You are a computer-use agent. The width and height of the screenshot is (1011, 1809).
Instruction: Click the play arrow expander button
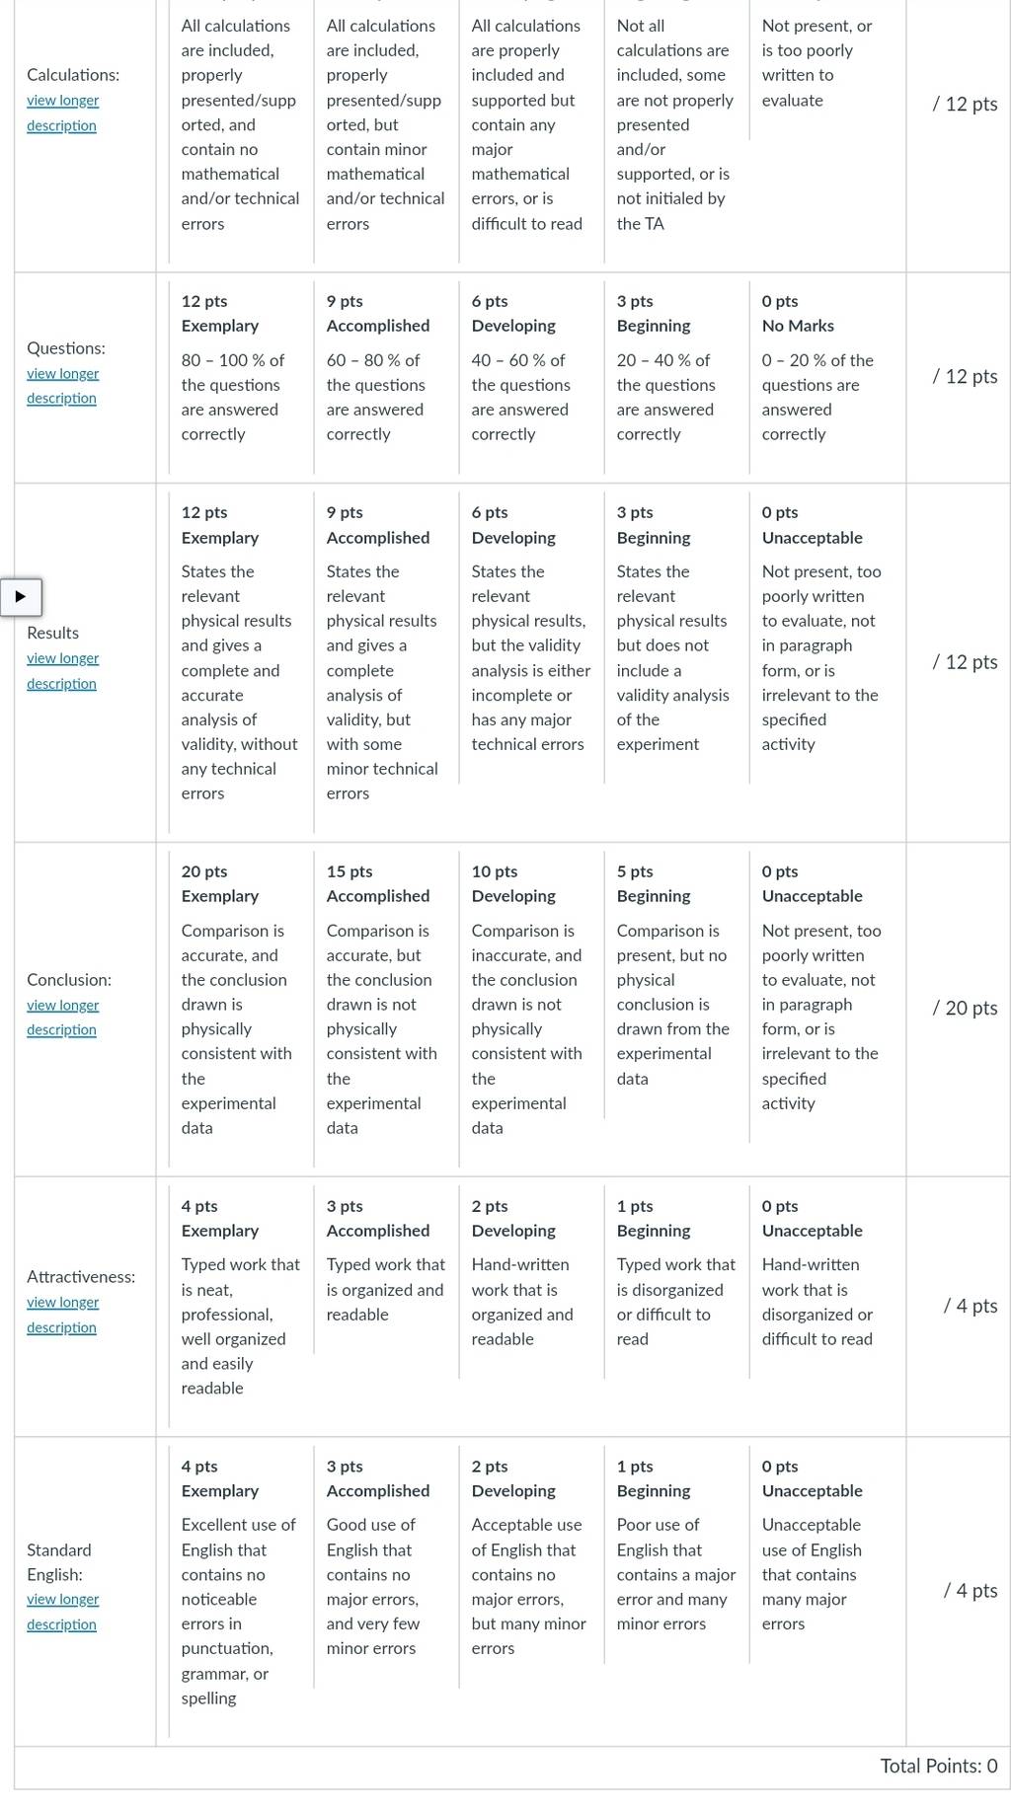[21, 596]
